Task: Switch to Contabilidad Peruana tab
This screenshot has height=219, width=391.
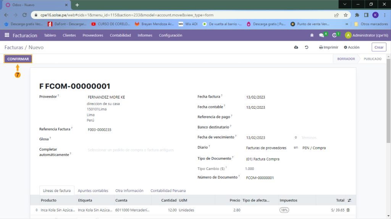Action: (168, 190)
